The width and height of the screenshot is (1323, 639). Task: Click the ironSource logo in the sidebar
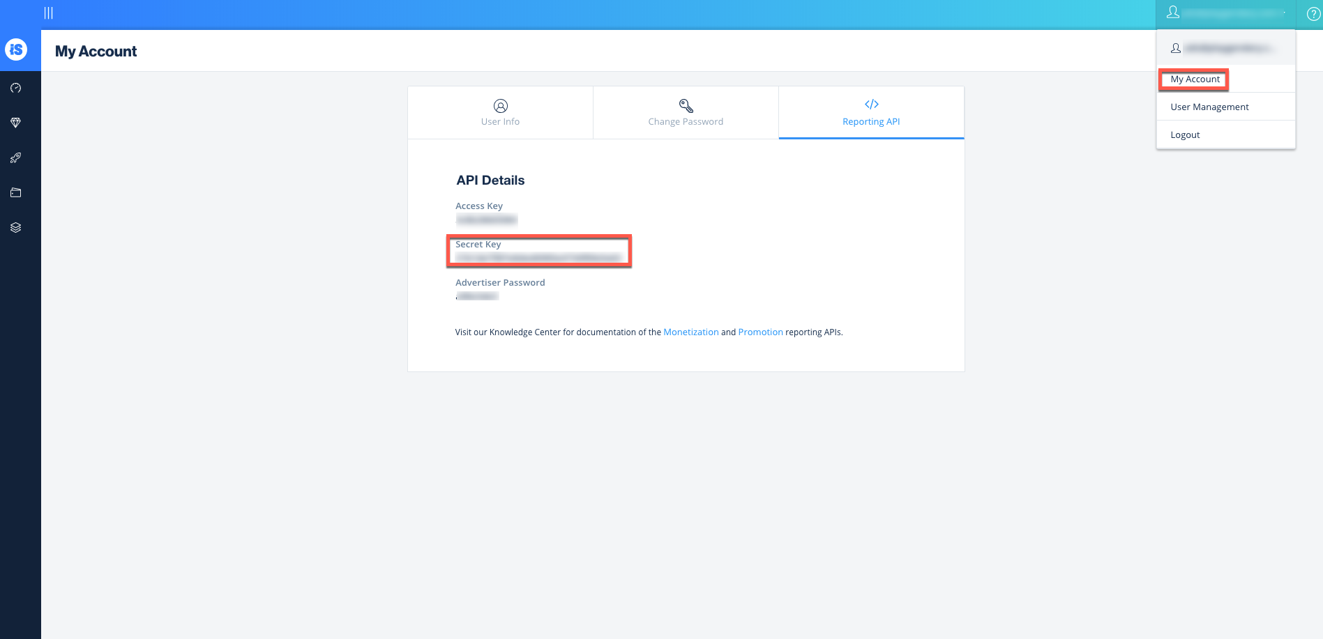[16, 49]
